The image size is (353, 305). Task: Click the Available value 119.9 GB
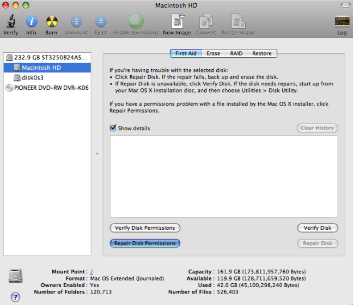pyautogui.click(x=261, y=278)
